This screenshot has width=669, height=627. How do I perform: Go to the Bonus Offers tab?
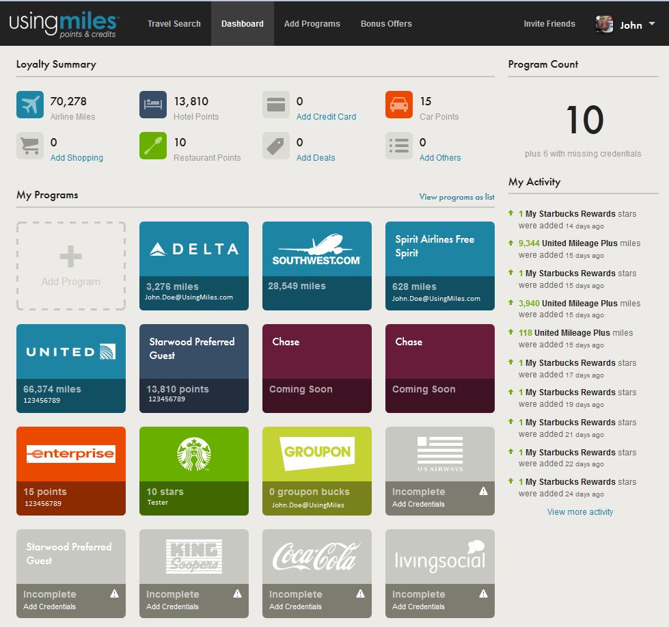[x=386, y=24]
